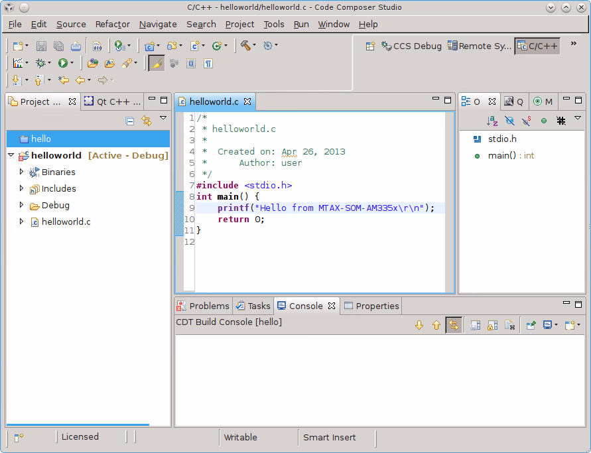Expand the Binaries tree node

[x=21, y=172]
